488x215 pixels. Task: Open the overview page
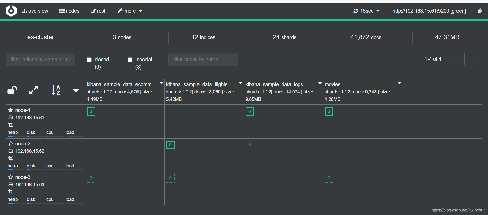(35, 11)
